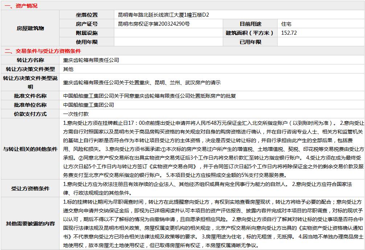Select the address text 昆明青年路北延长线滨江大厦1幢五楼D2
The height and width of the screenshot is (250, 365).
(x=163, y=15)
